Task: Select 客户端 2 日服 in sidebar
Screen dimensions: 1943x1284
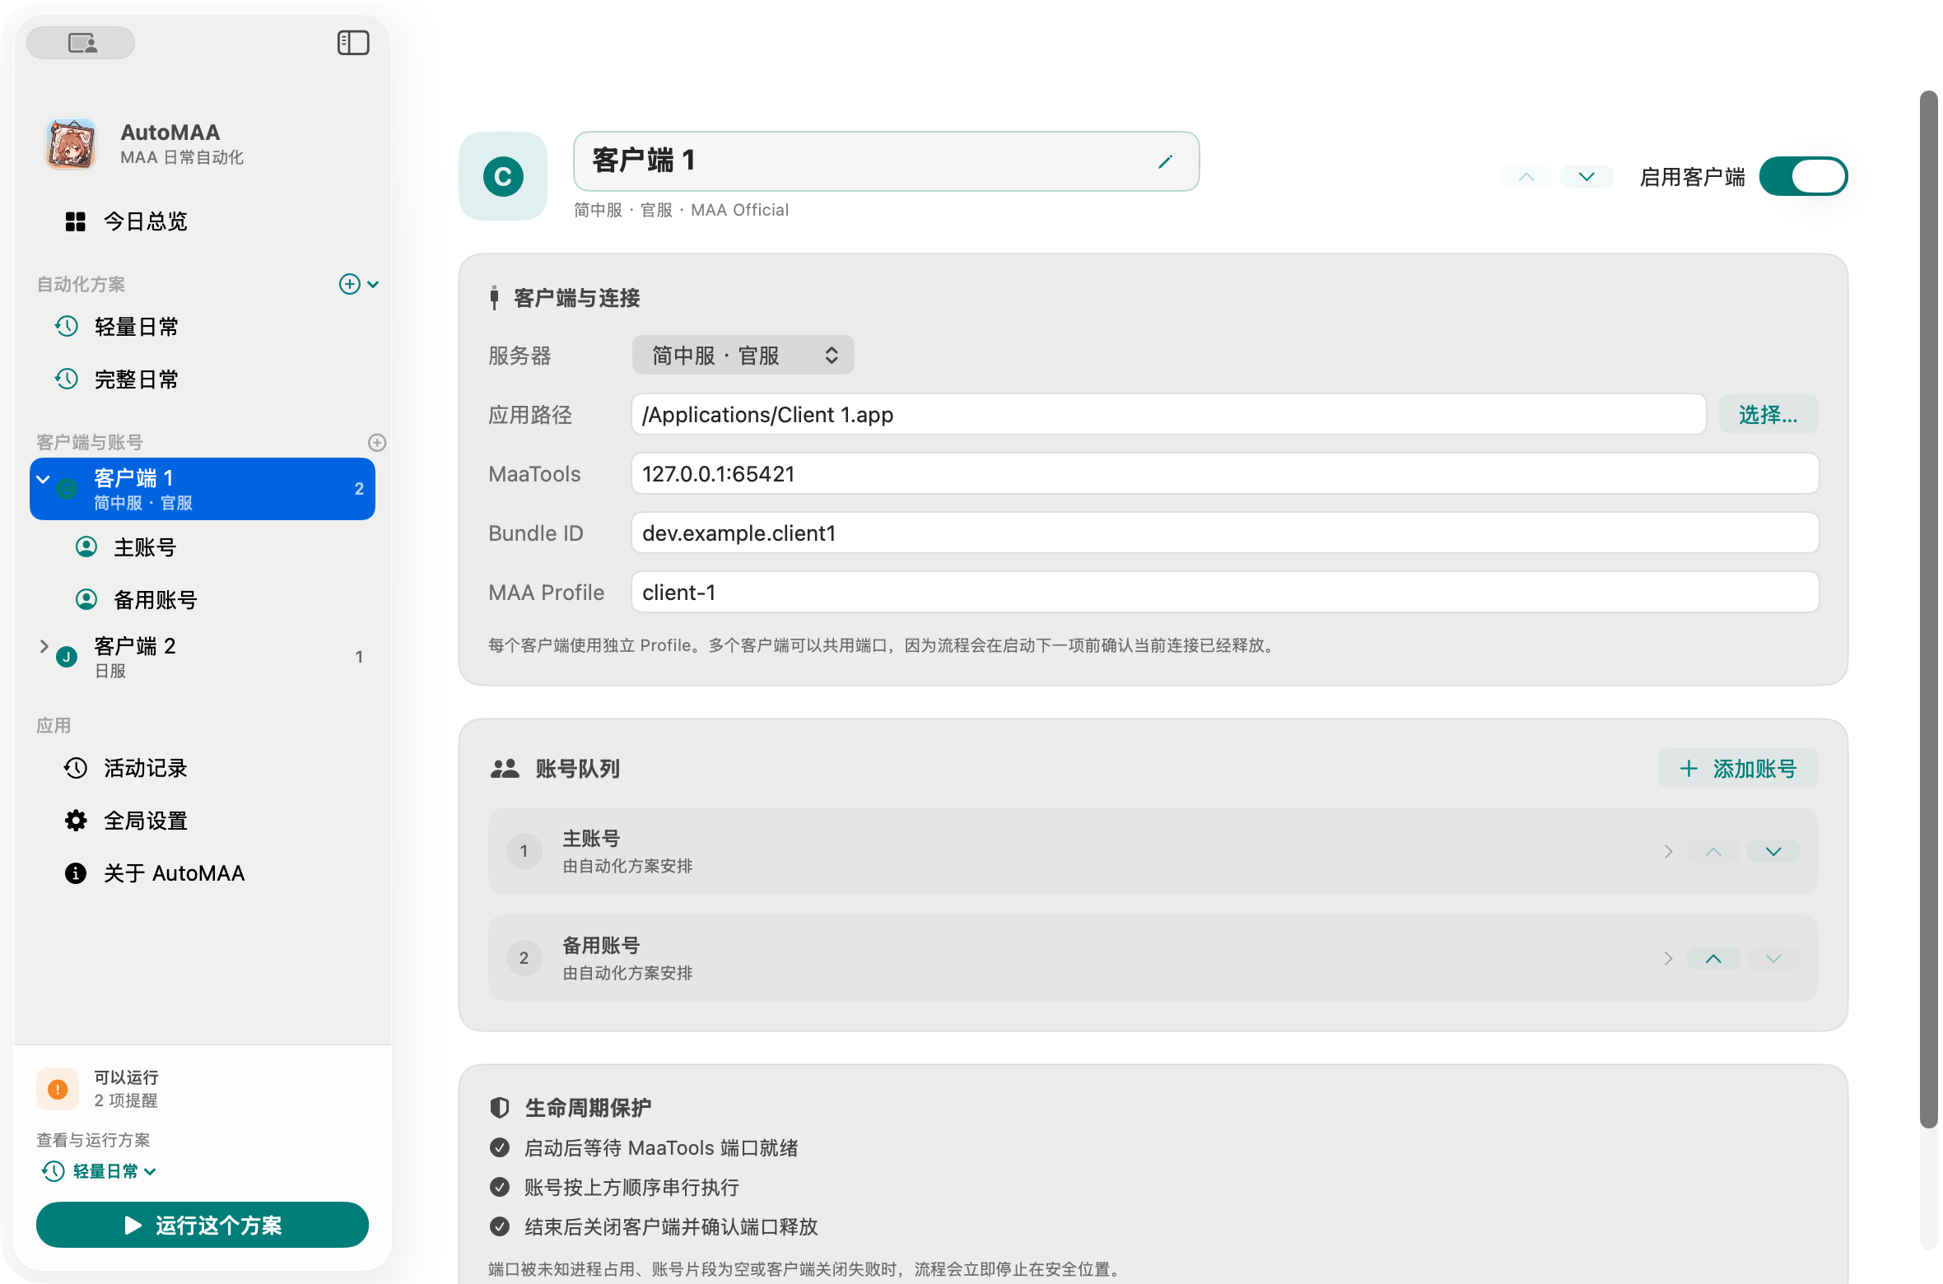Action: [x=203, y=657]
